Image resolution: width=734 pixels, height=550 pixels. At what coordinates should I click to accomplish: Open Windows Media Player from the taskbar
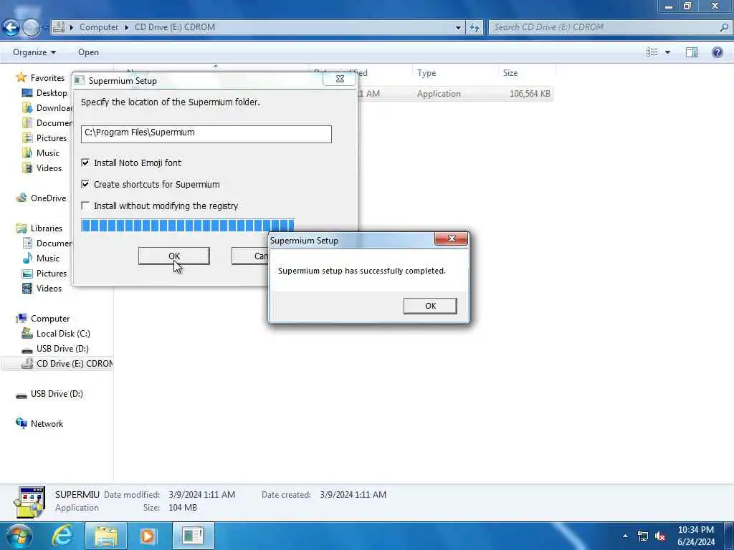[x=149, y=536]
